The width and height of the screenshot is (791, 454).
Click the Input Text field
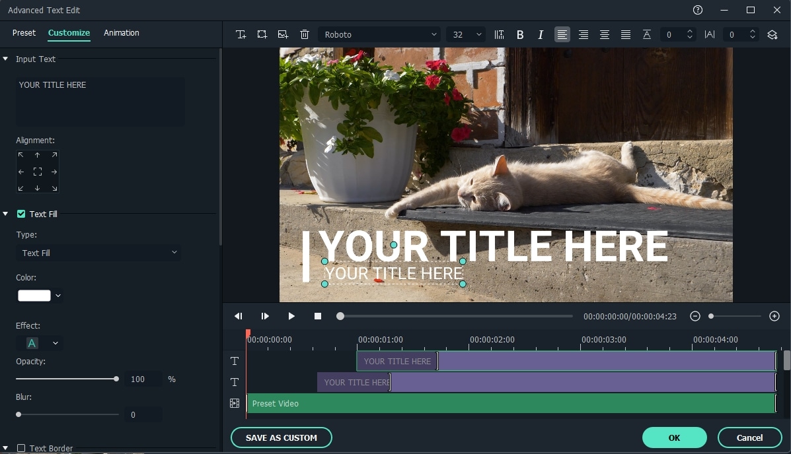pos(100,101)
